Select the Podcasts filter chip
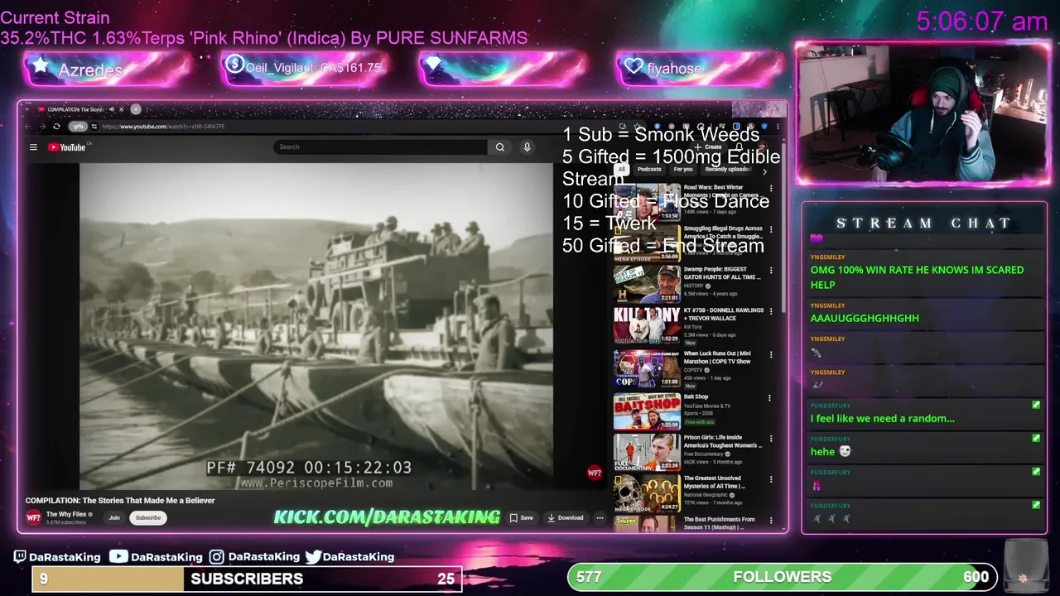Image resolution: width=1060 pixels, height=596 pixels. [649, 169]
